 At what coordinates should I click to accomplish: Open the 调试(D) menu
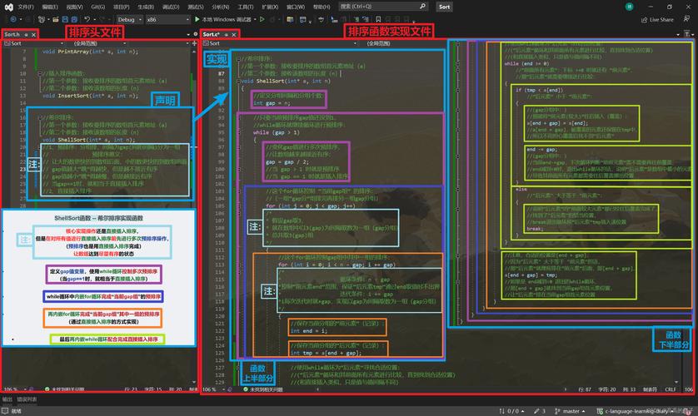pyautogui.click(x=171, y=7)
